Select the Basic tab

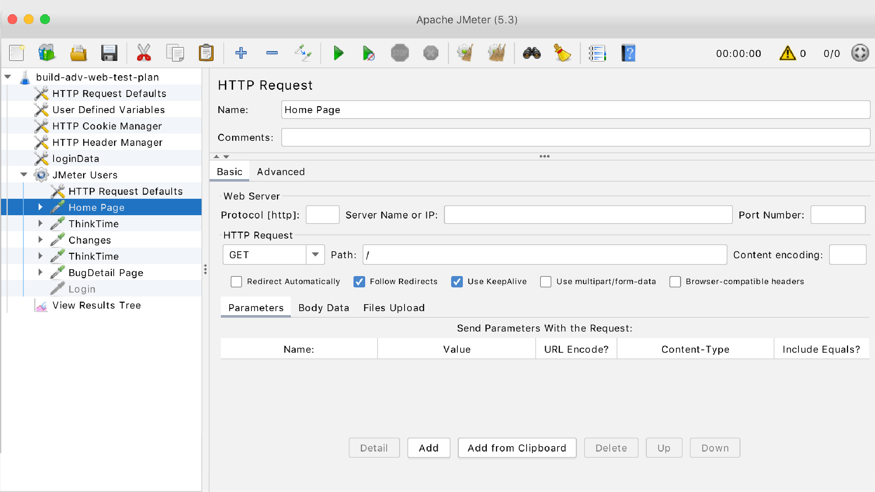230,172
